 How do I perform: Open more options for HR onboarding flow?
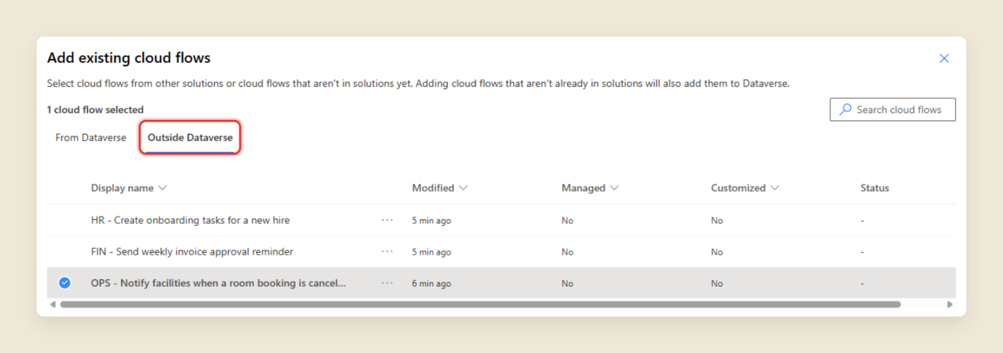[387, 220]
